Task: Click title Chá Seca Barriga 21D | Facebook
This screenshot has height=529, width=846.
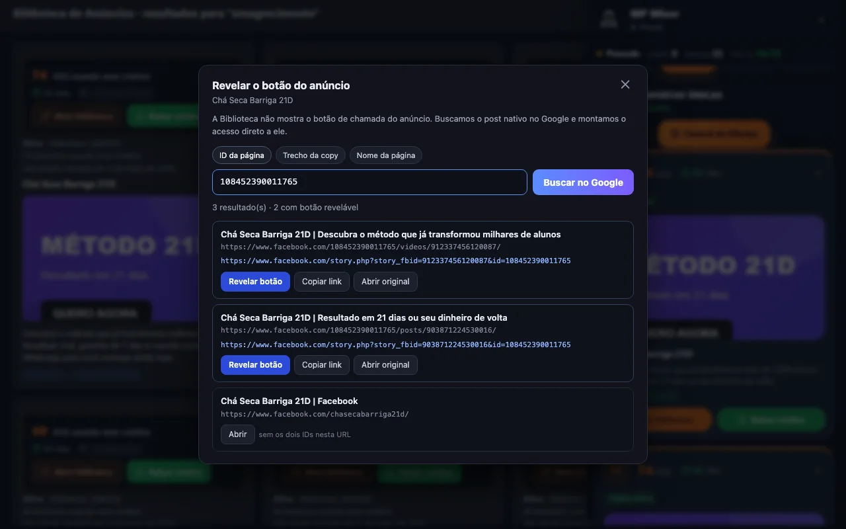Action: click(x=289, y=401)
